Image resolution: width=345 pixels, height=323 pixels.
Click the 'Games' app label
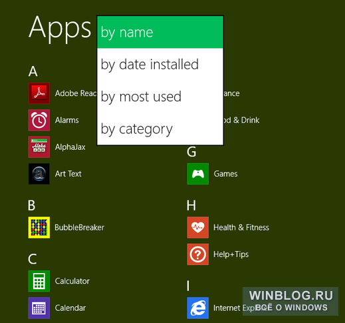(225, 174)
